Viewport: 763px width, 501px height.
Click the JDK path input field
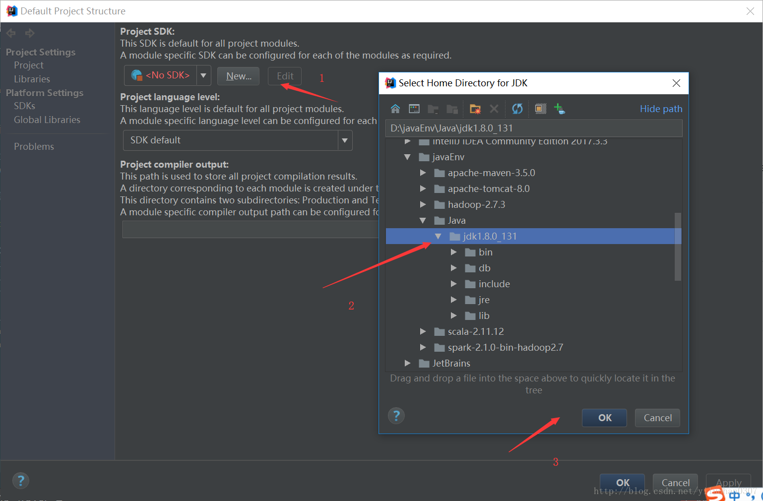(x=534, y=128)
